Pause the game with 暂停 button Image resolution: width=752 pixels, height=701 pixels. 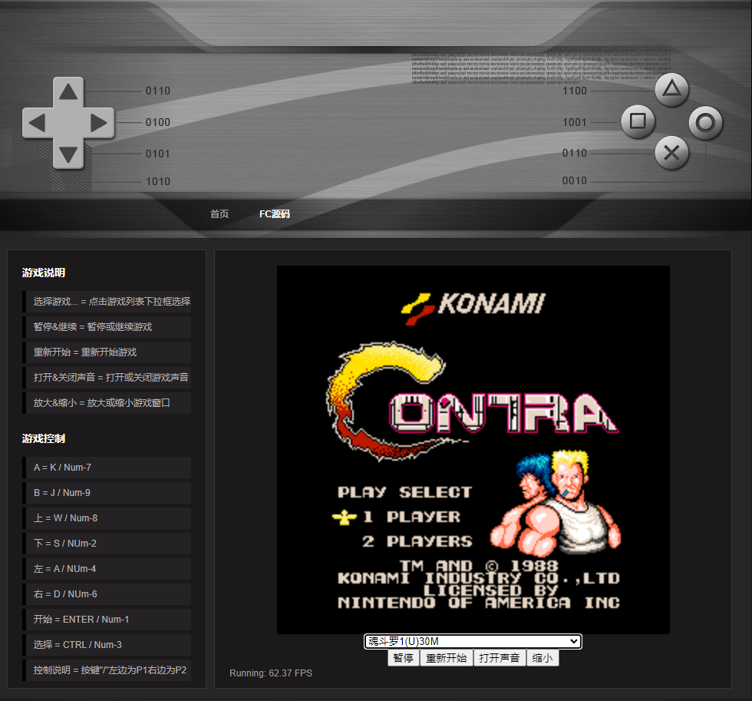click(403, 658)
